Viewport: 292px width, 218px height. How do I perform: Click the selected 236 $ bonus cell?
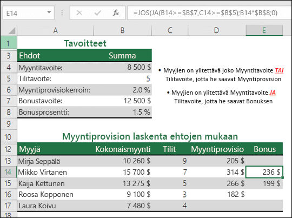coord(264,172)
